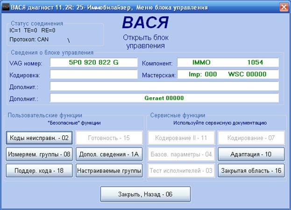Click greyed Кодирование II - 11 button

tap(181, 138)
